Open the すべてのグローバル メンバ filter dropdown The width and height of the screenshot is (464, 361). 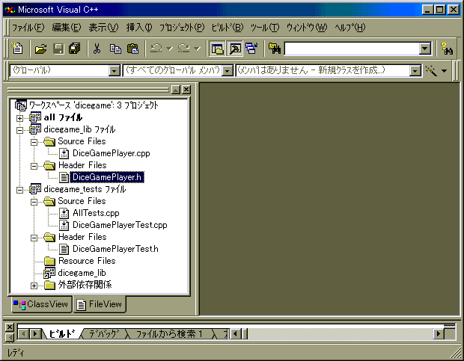pyautogui.click(x=228, y=71)
